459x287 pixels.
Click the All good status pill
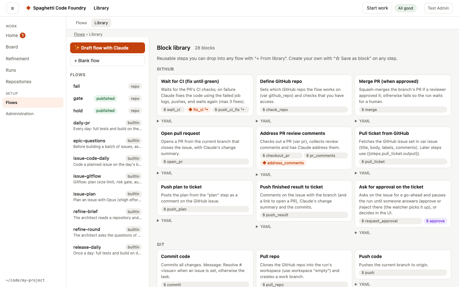click(x=405, y=8)
